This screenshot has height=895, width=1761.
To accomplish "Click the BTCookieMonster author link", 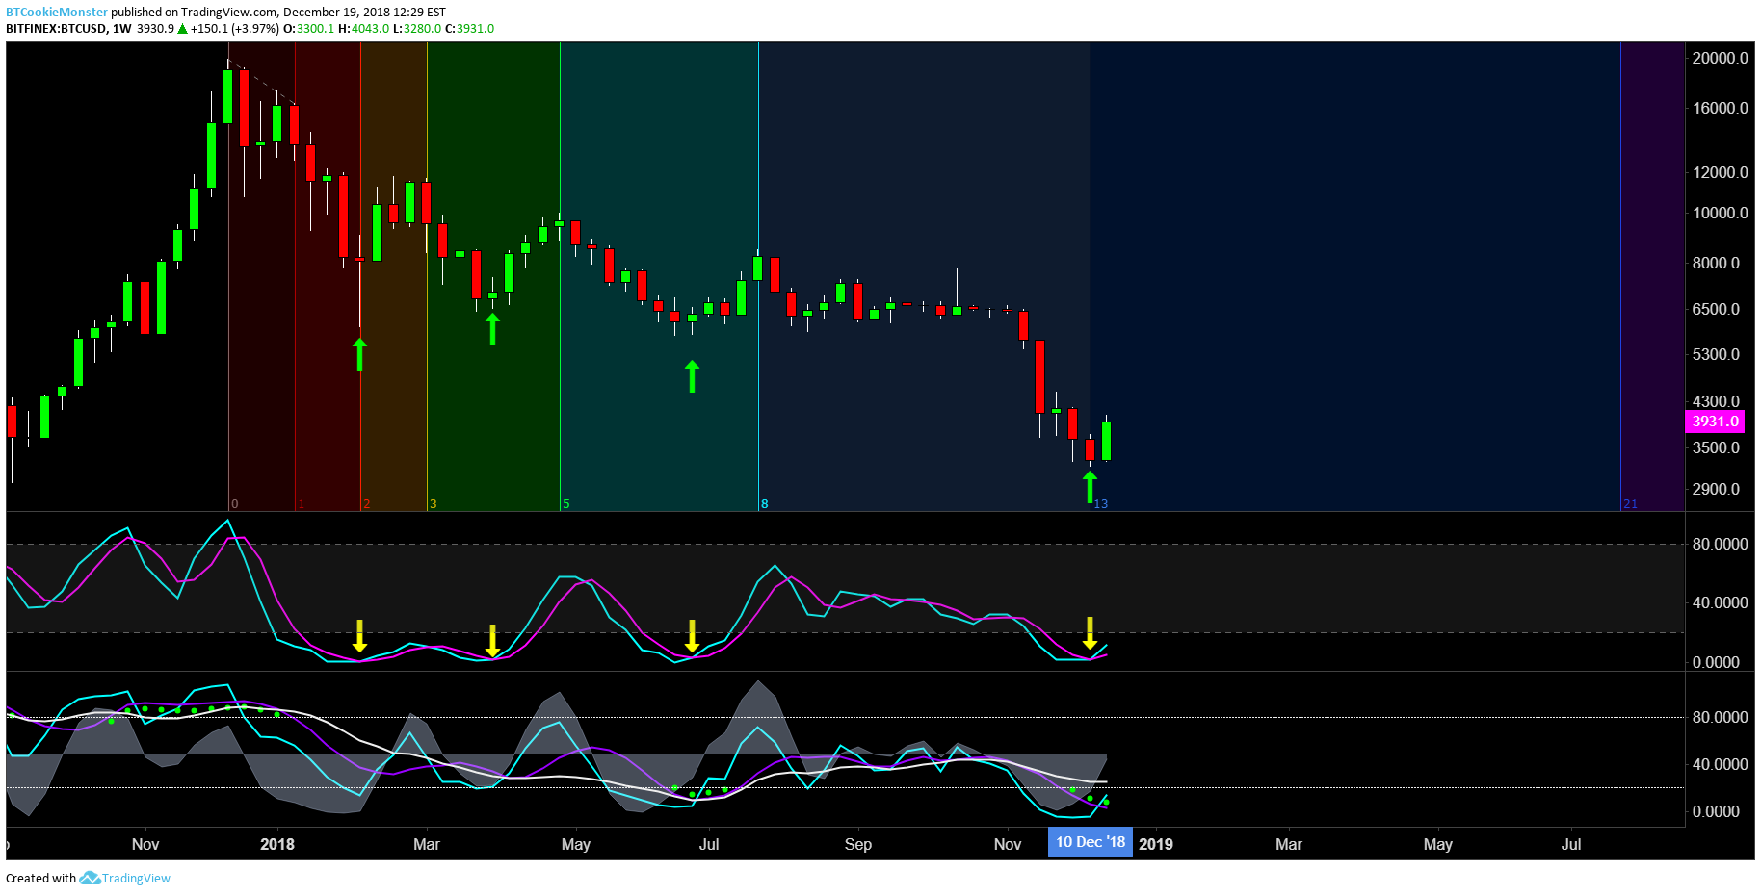I will coord(57,12).
